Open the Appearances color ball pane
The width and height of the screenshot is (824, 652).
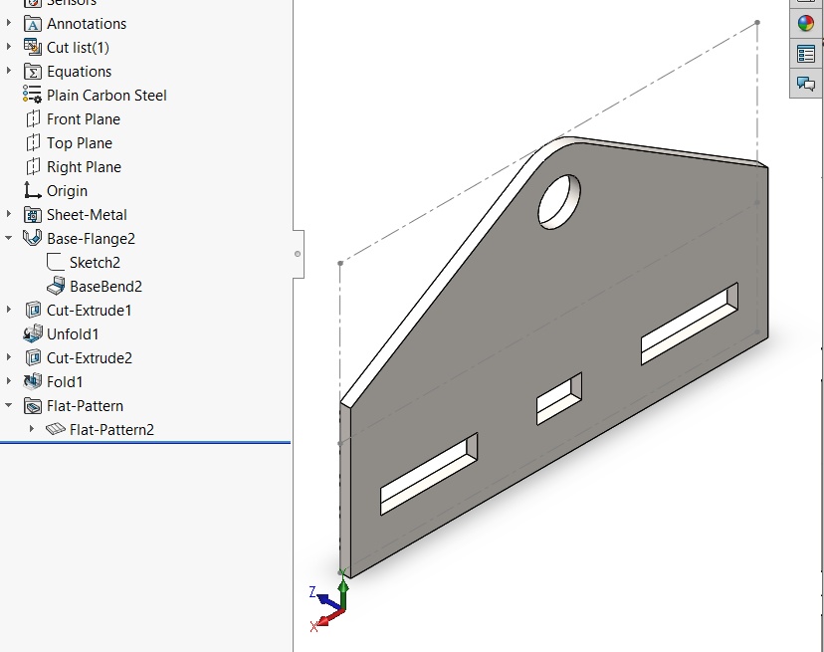806,24
